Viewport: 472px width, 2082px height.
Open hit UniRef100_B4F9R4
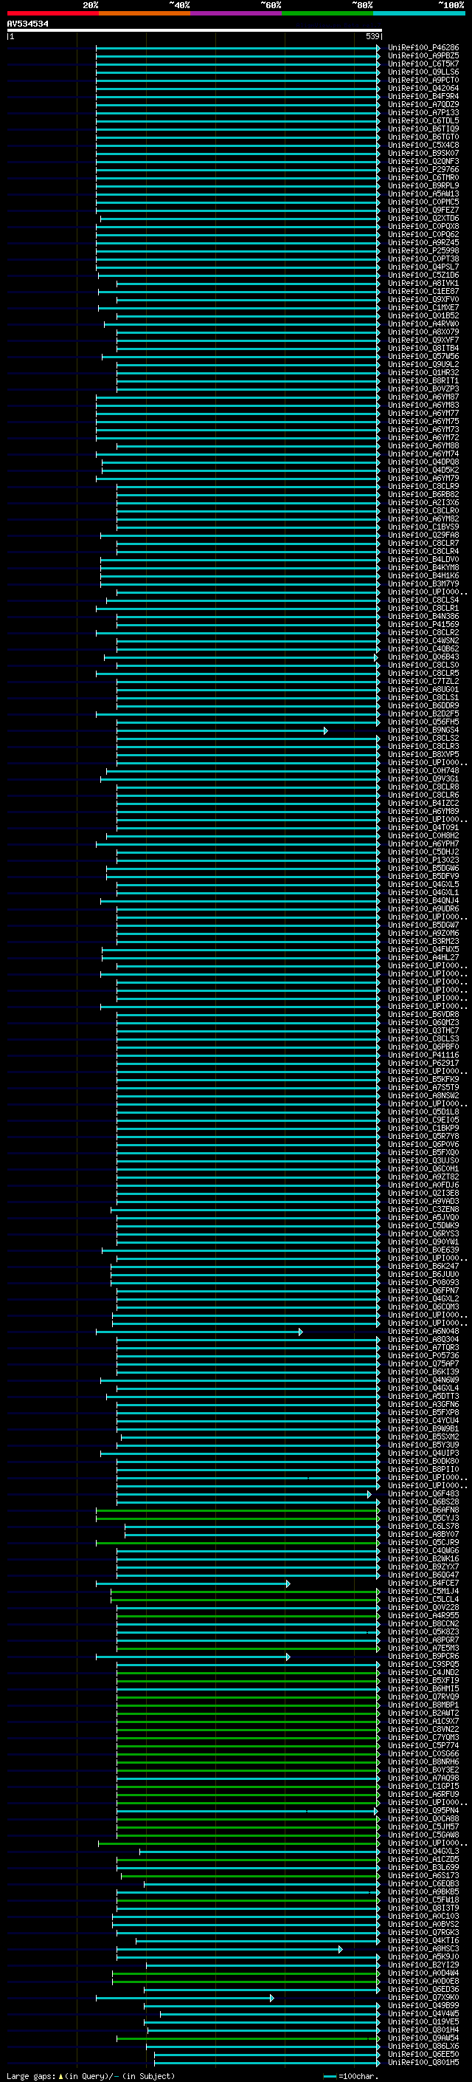[423, 96]
